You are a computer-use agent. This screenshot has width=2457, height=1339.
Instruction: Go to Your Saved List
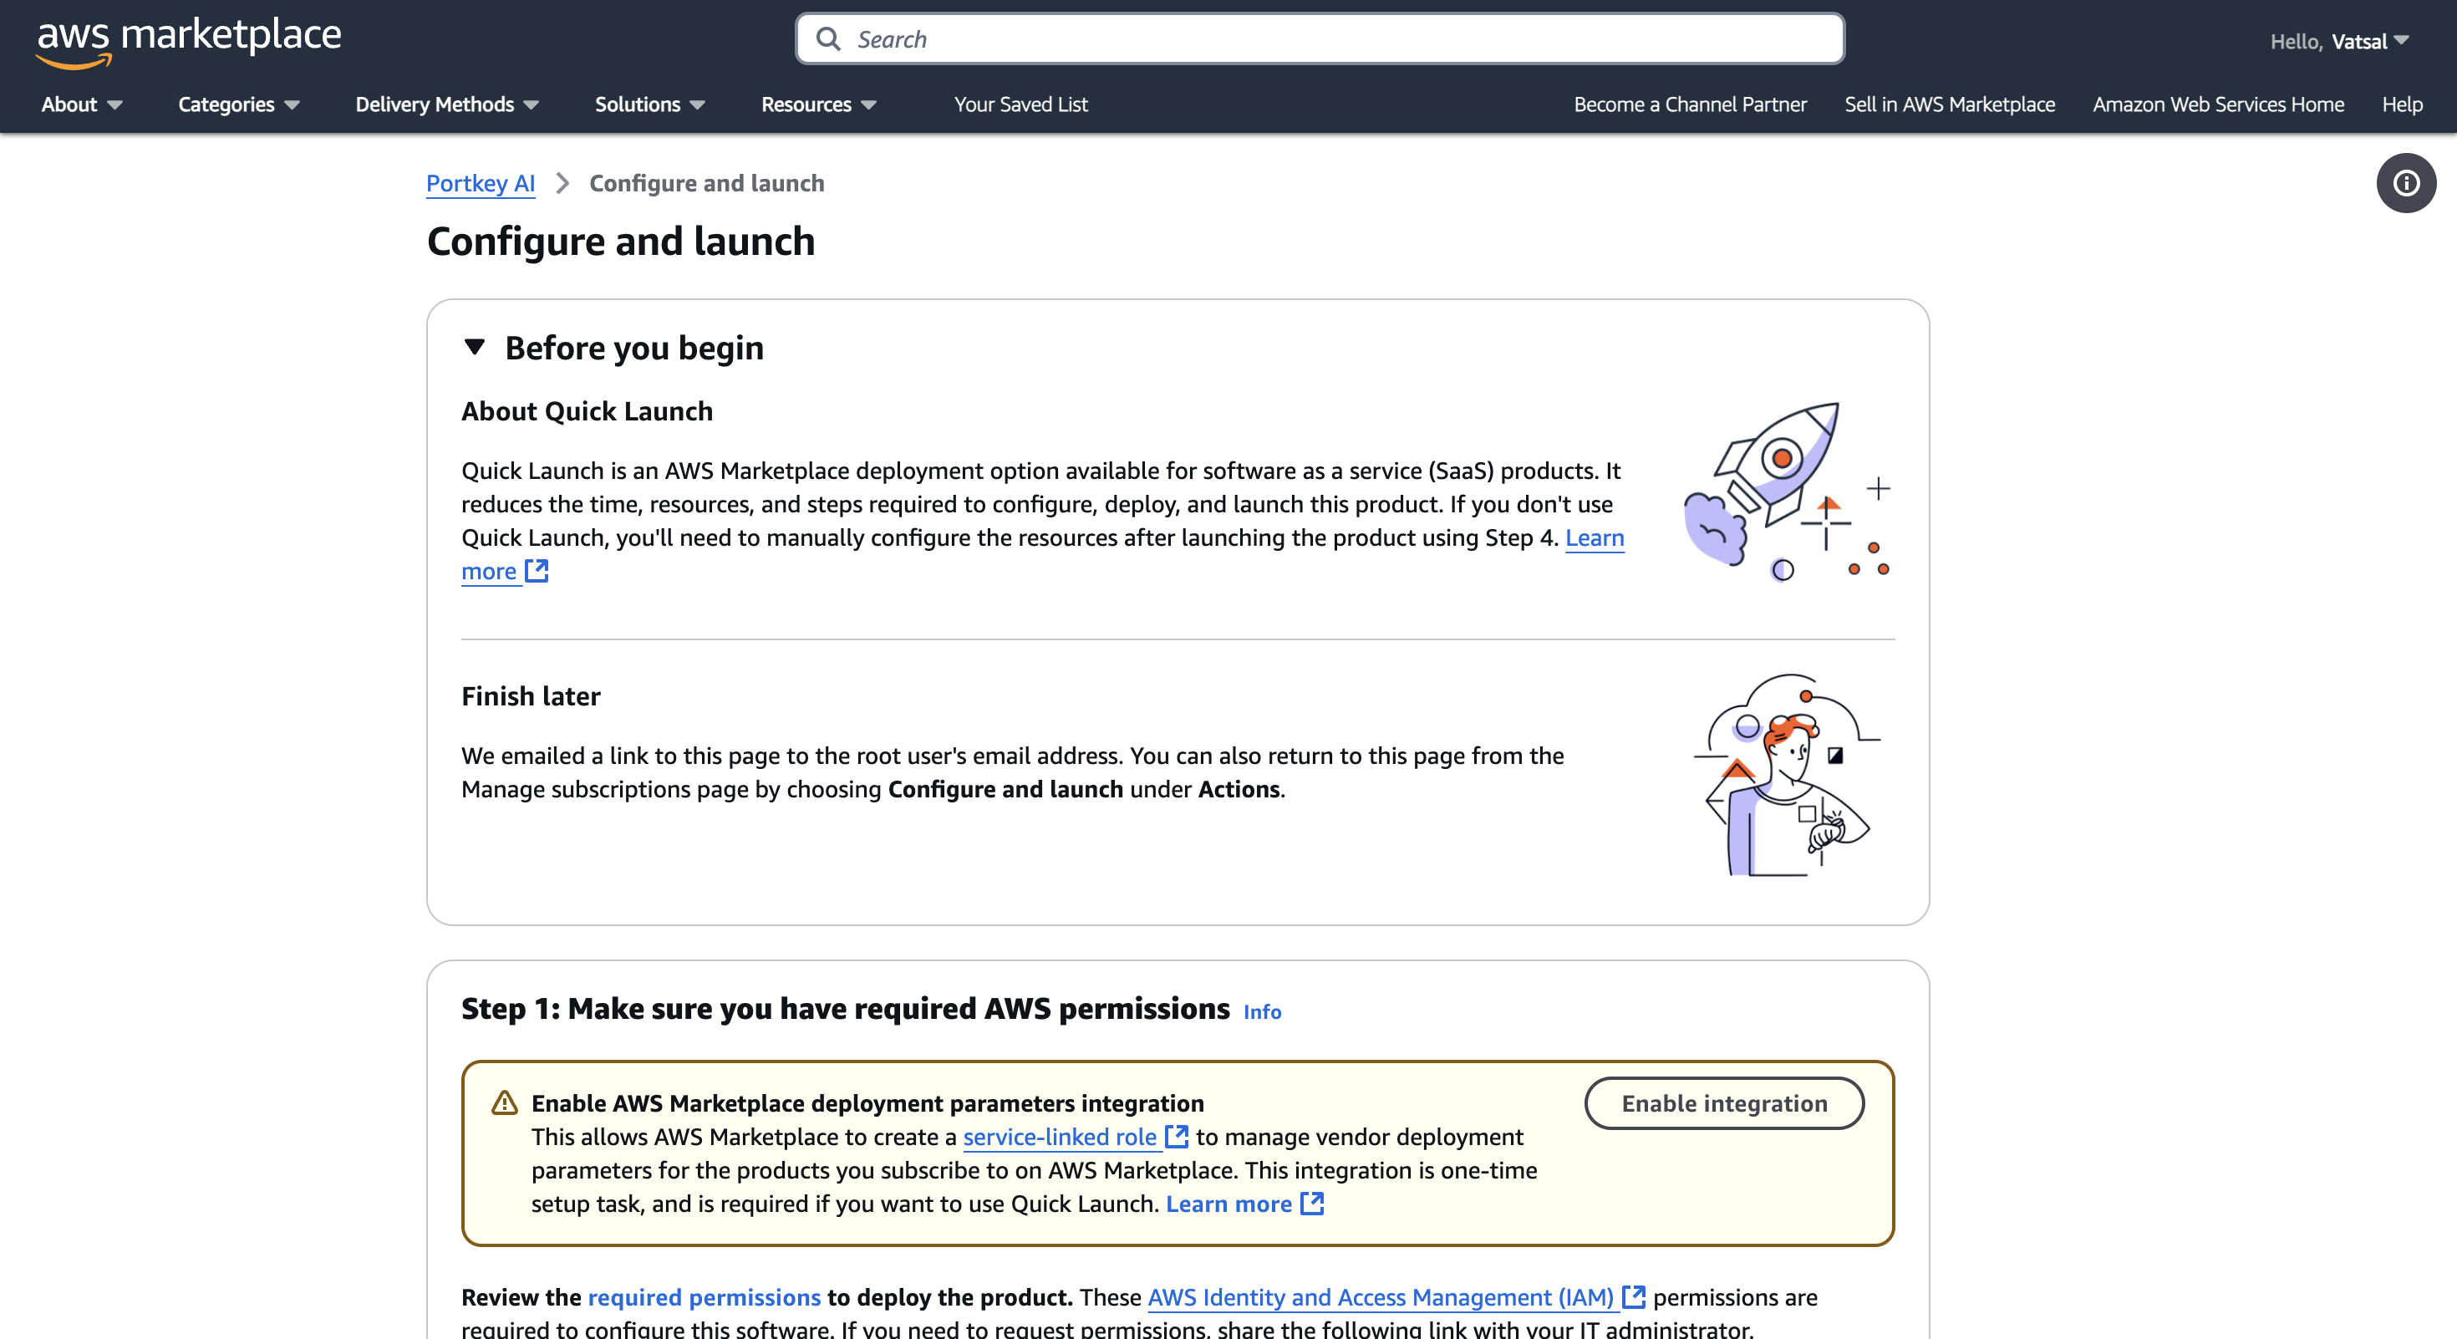(1020, 105)
